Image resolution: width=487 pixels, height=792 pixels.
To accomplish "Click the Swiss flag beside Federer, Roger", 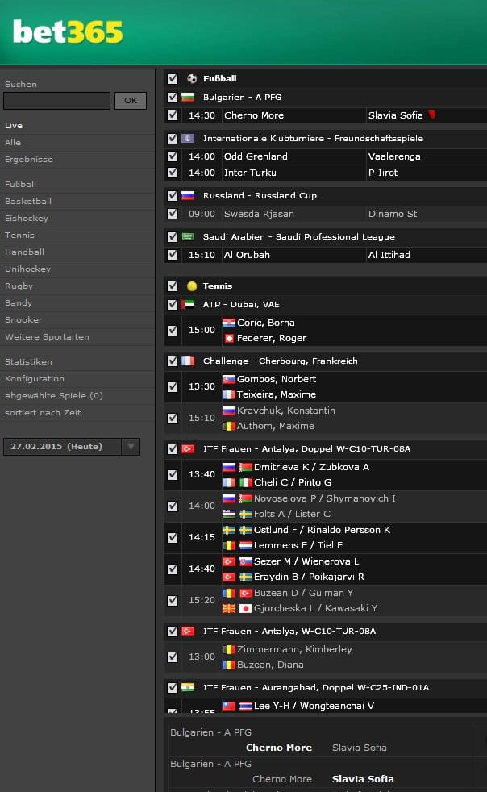I will [x=229, y=338].
